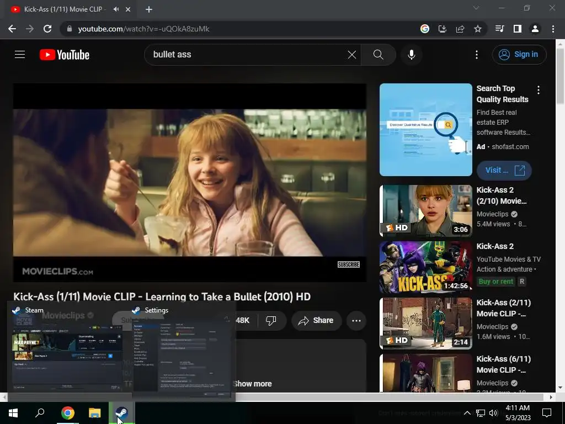This screenshot has height=424, width=565.
Task: Go forward with the browser arrow
Action: tap(30, 29)
